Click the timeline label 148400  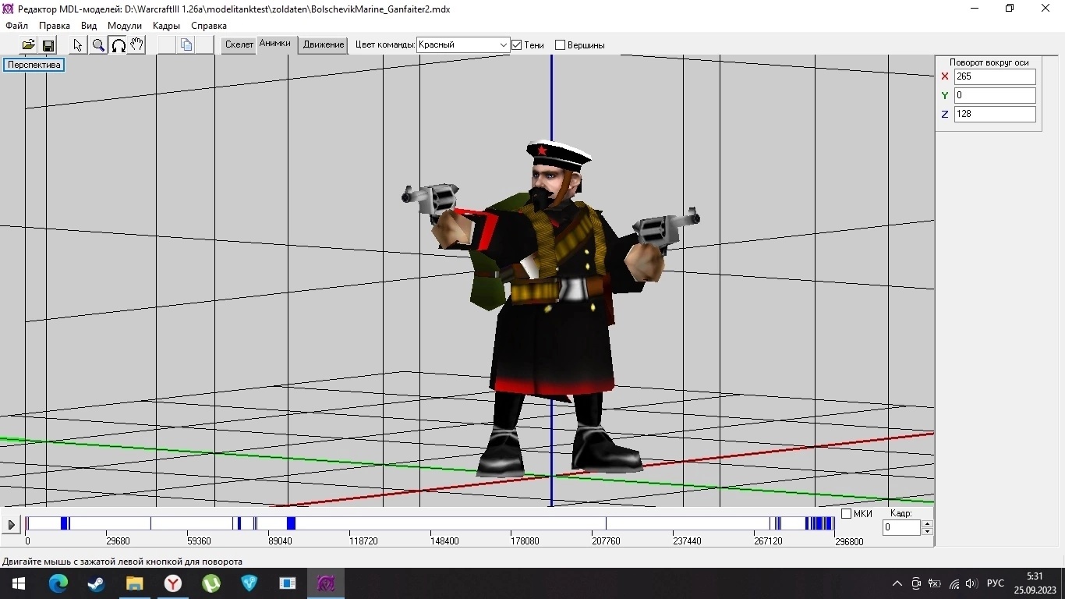pyautogui.click(x=444, y=541)
